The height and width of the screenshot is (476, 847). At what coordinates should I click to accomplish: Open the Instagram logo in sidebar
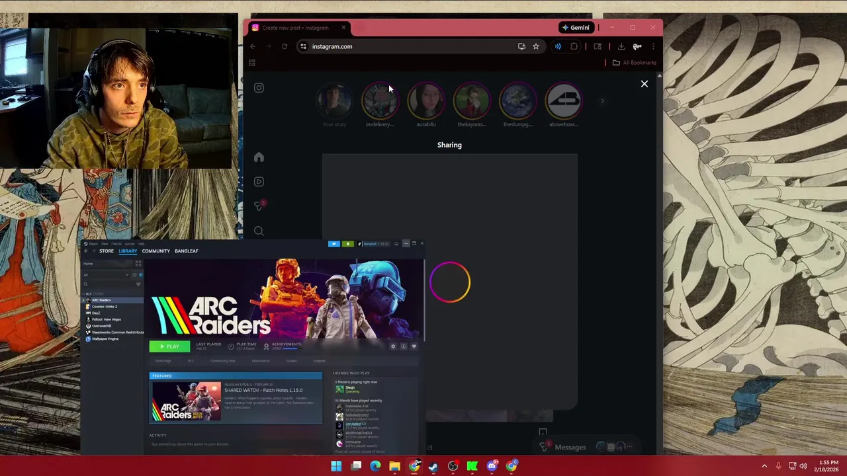pyautogui.click(x=259, y=88)
